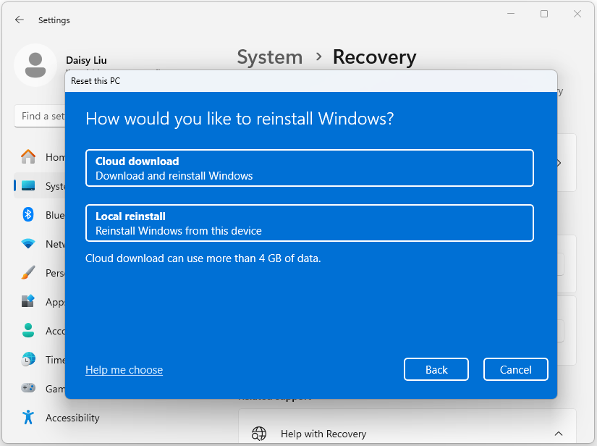Select the Personalization brush icon

[x=28, y=273]
